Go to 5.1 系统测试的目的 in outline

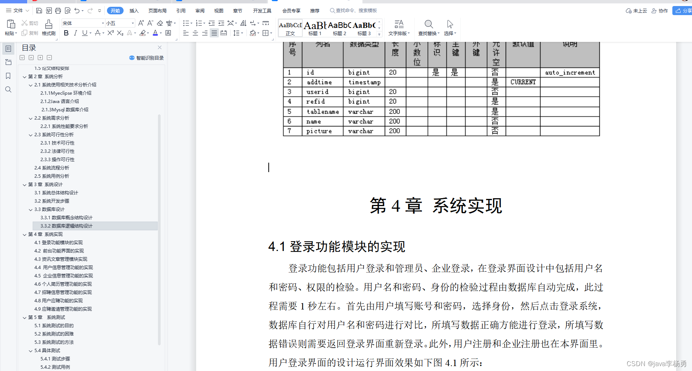[54, 326]
